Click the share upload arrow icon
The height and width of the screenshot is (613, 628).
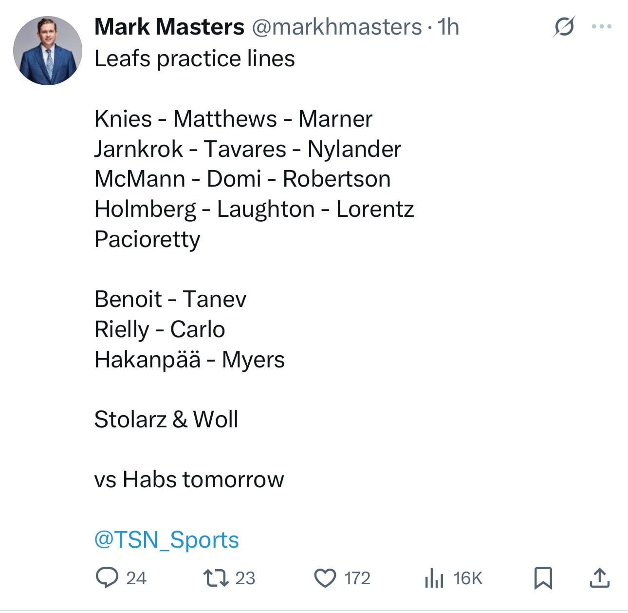[600, 578]
